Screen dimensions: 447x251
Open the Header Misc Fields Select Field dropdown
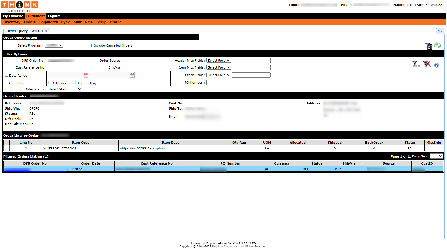tap(218, 60)
